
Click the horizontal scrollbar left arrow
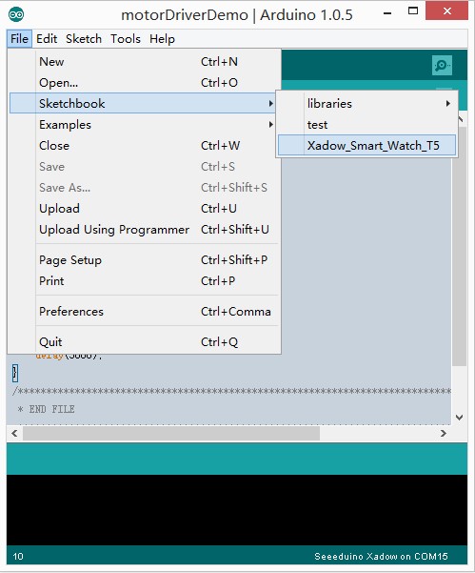pyautogui.click(x=14, y=433)
